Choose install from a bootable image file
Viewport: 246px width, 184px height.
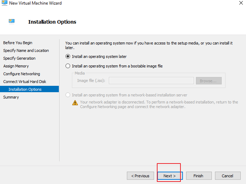68,66
